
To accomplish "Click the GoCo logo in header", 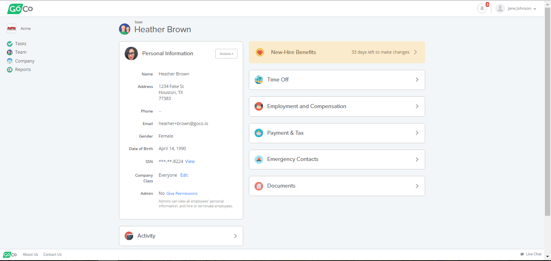I will (x=20, y=8).
